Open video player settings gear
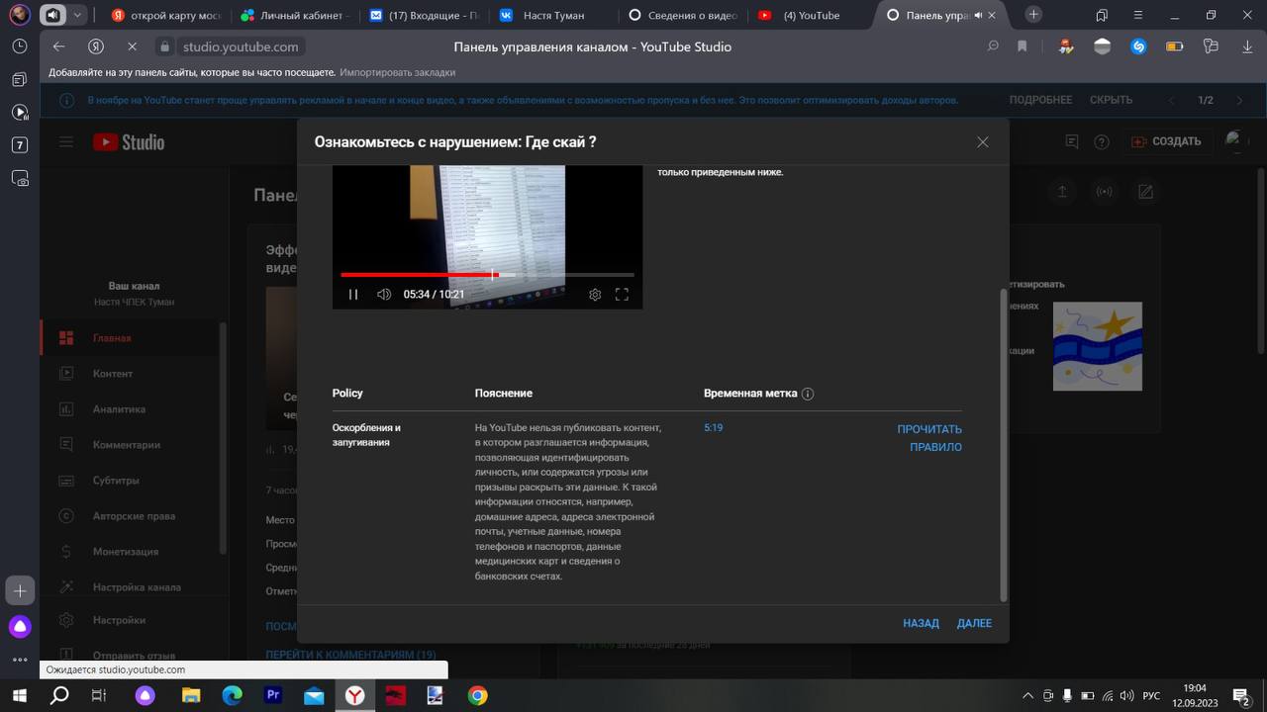This screenshot has width=1267, height=712. coord(595,295)
